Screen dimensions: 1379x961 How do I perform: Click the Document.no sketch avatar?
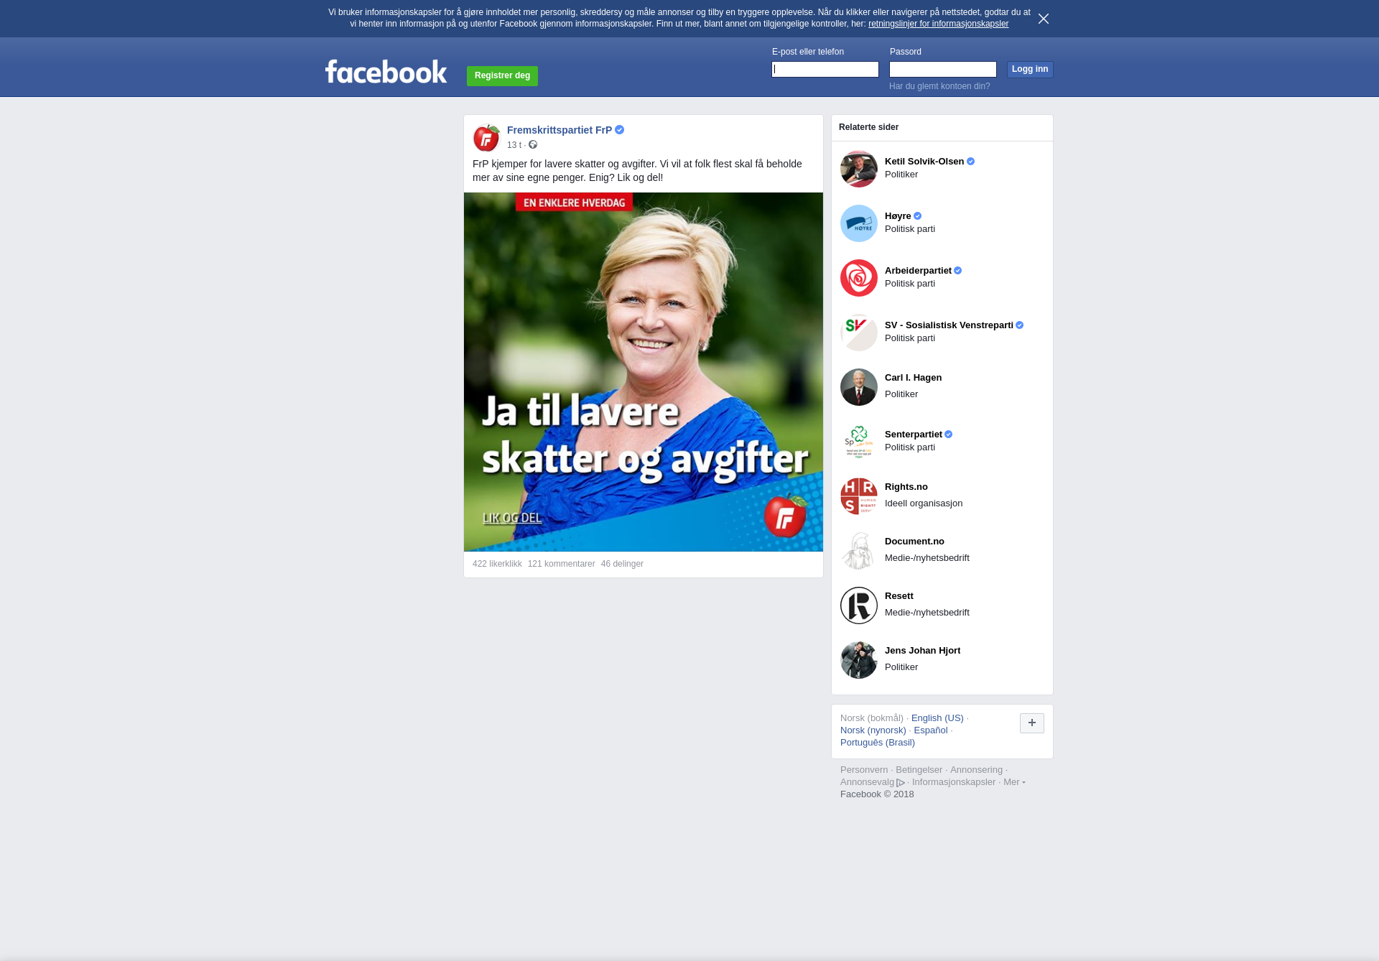click(x=859, y=551)
